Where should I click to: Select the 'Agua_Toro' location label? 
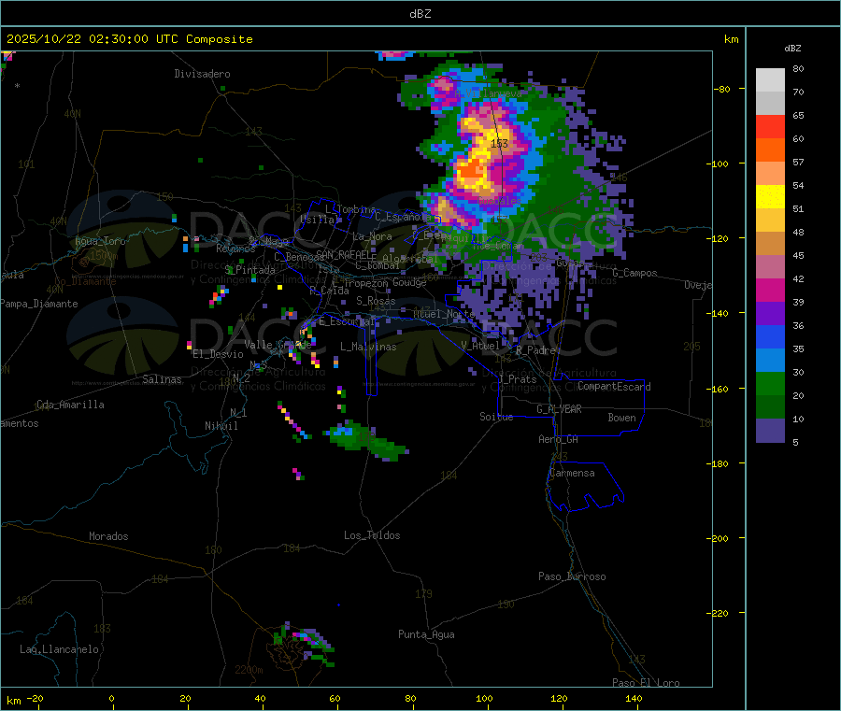point(100,241)
